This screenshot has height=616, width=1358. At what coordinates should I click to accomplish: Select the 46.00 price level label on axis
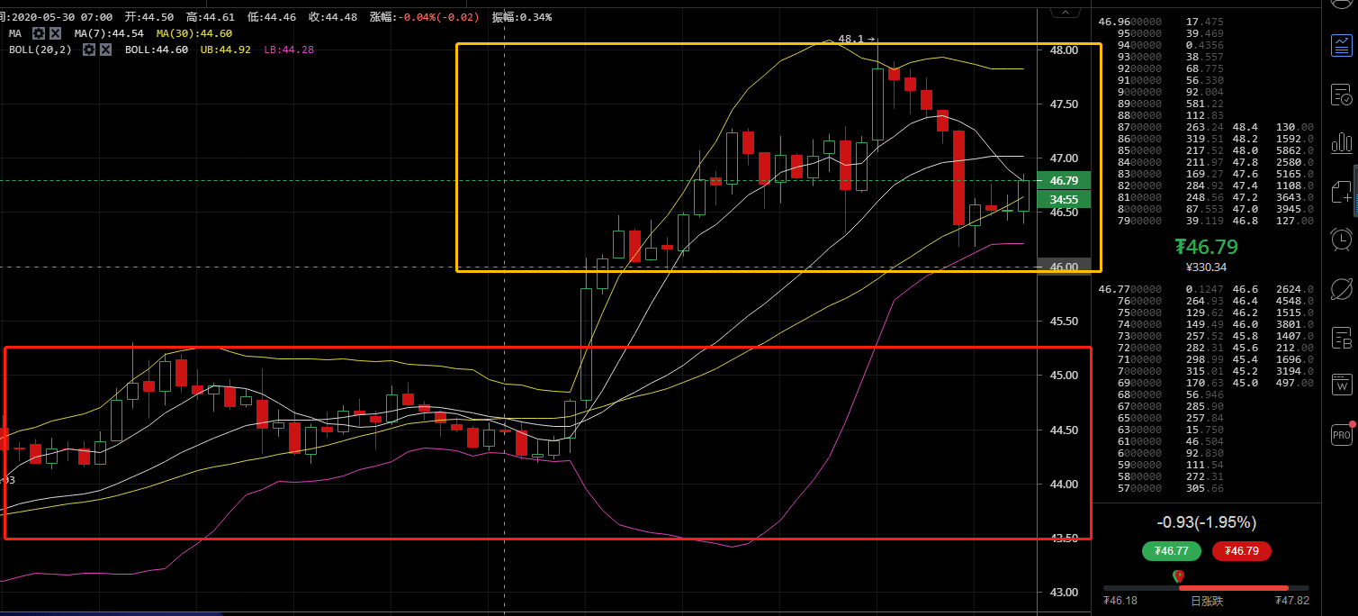[x=1064, y=267]
